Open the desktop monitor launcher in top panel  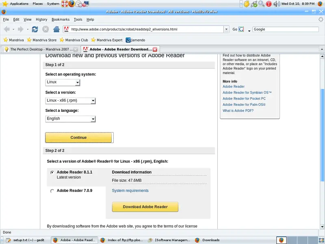point(86,4)
